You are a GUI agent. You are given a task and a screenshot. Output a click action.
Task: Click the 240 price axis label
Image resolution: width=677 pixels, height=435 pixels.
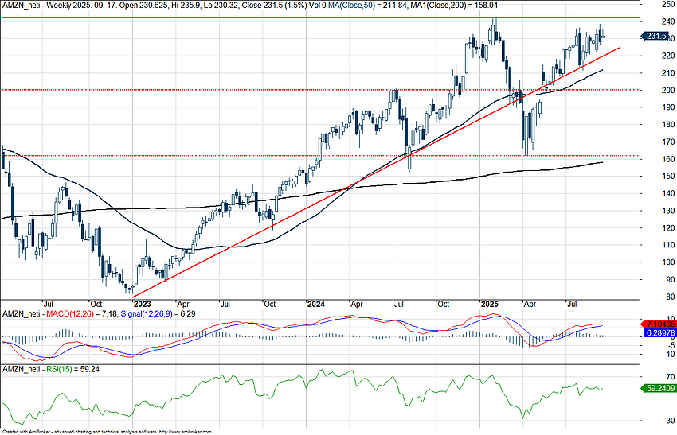pyautogui.click(x=668, y=21)
